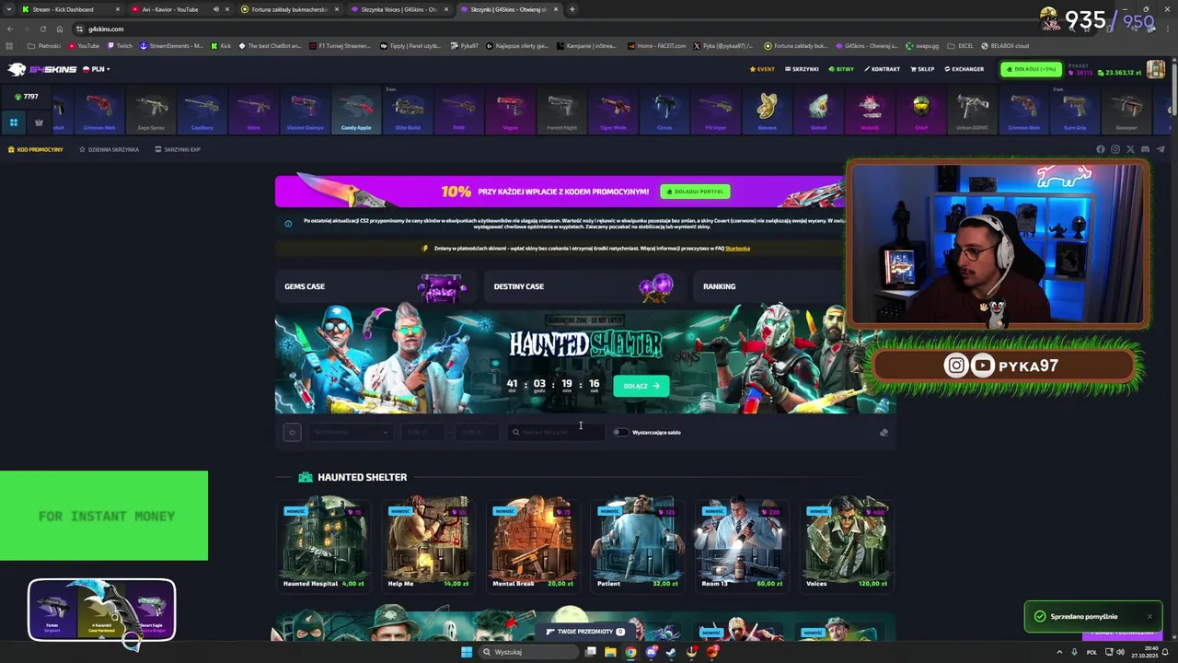Open the Skarbonka FAQ link
This screenshot has width=1178, height=663.
click(x=737, y=248)
